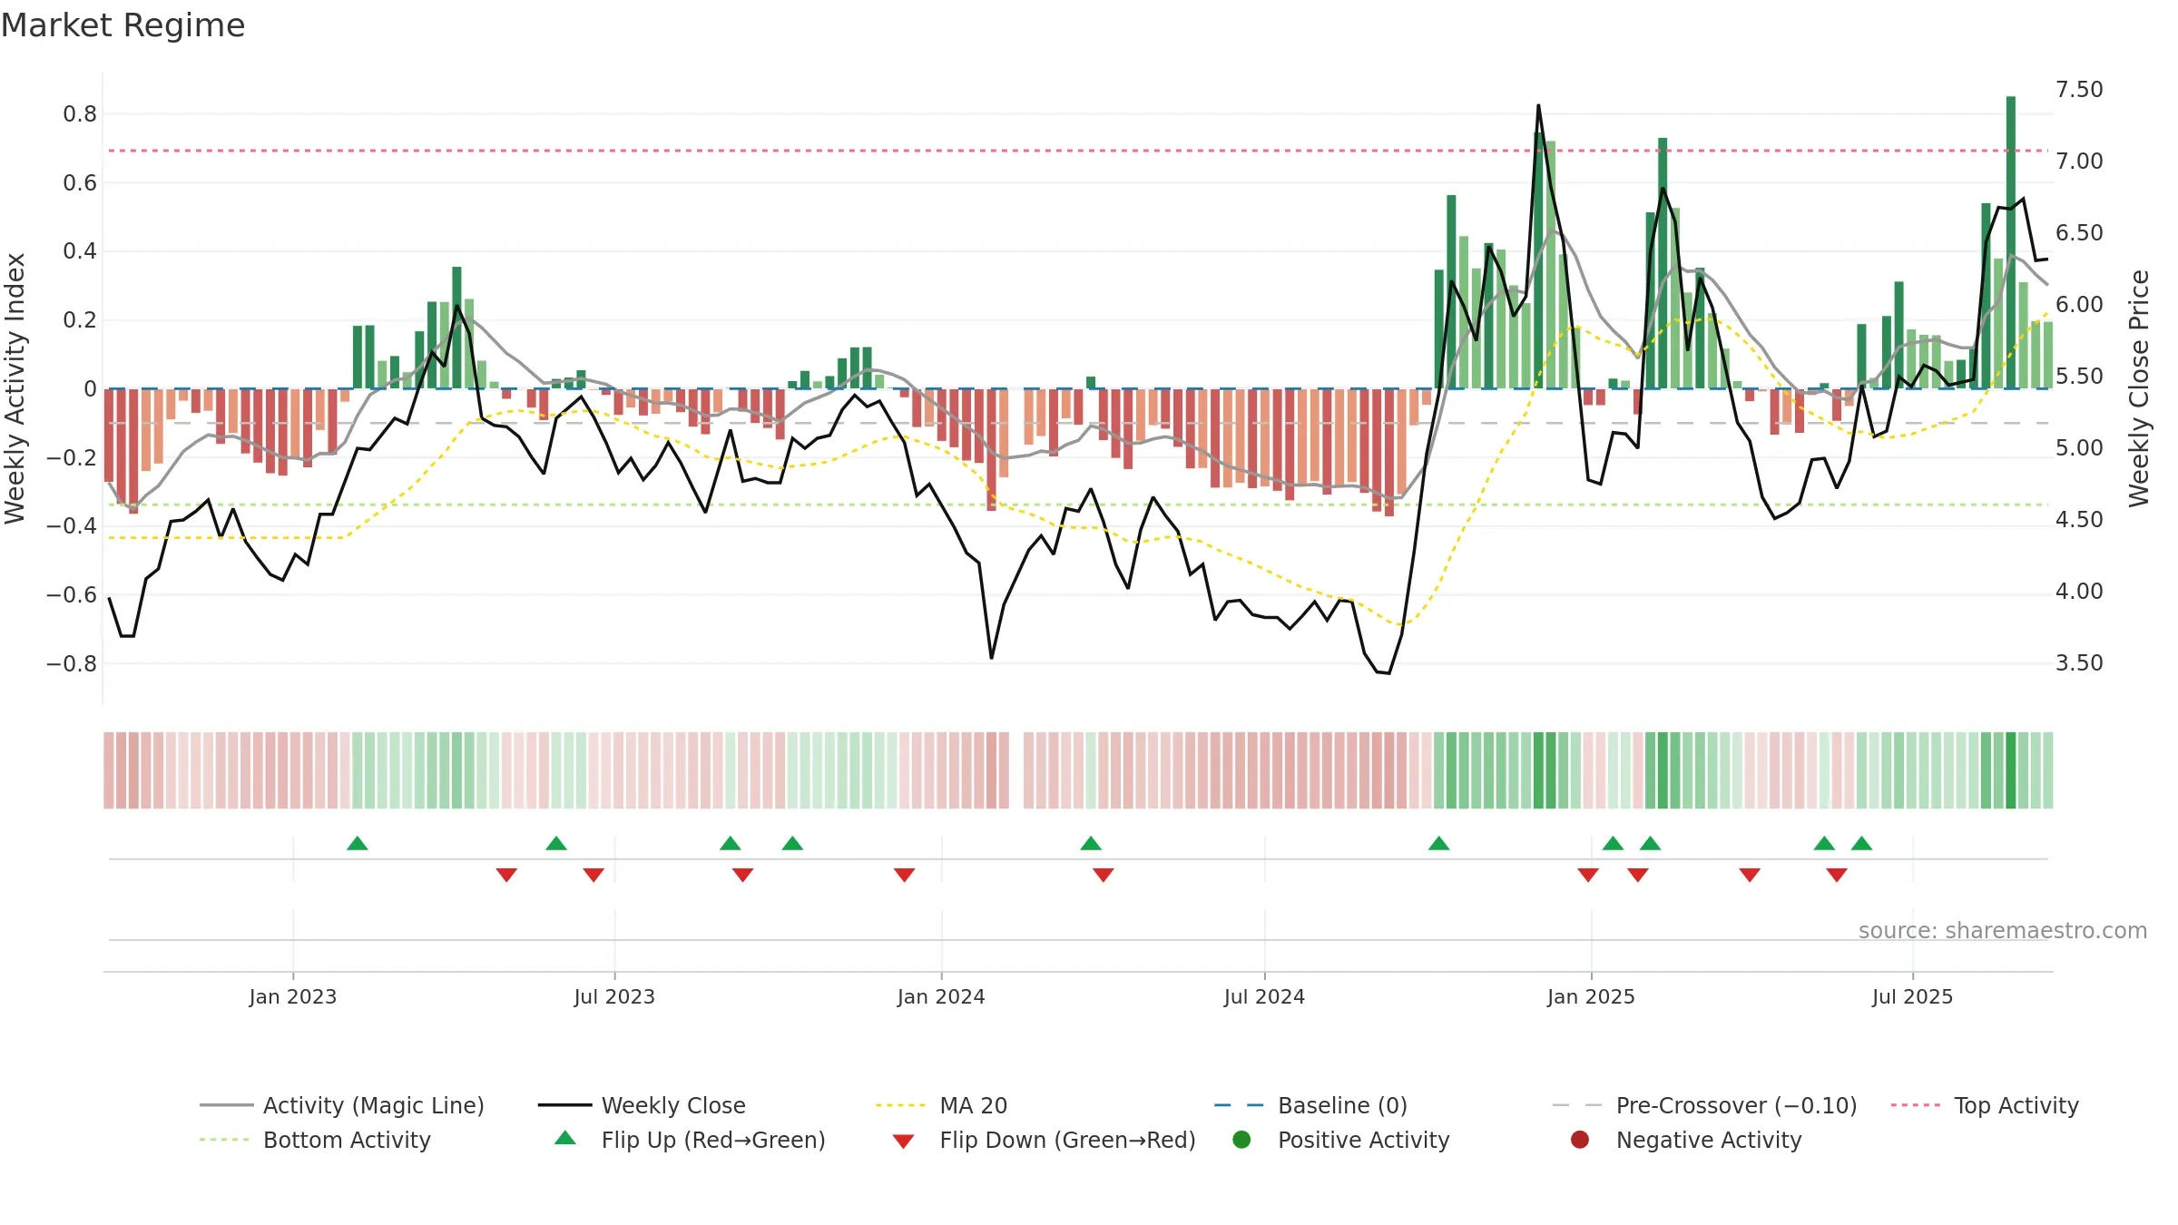Viewport: 2178px width, 1225px height.
Task: Click the 3.50 price axis tick label
Action: [x=2079, y=663]
